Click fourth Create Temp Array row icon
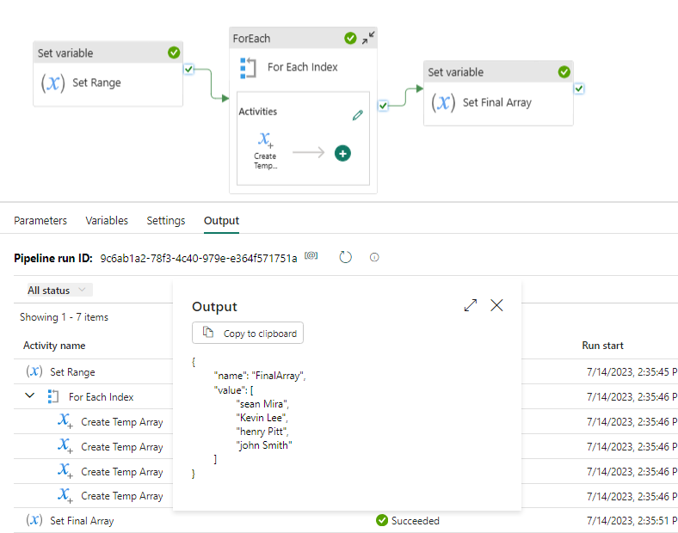Image resolution: width=678 pixels, height=533 pixels. click(x=65, y=495)
